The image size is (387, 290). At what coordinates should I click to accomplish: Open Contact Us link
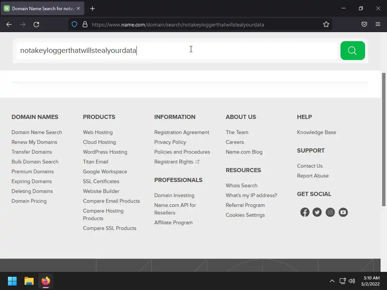(310, 166)
